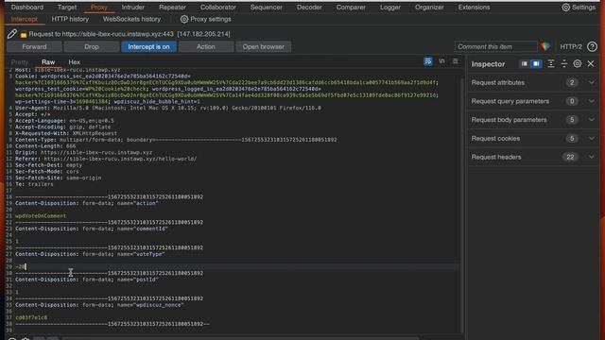Screen dimensions: 605x340
Task: Switch to the Repeater tab
Action: [x=172, y=8]
